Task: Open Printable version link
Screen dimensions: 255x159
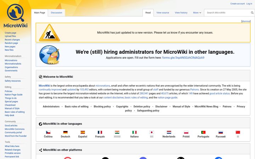Action: (x=13, y=153)
